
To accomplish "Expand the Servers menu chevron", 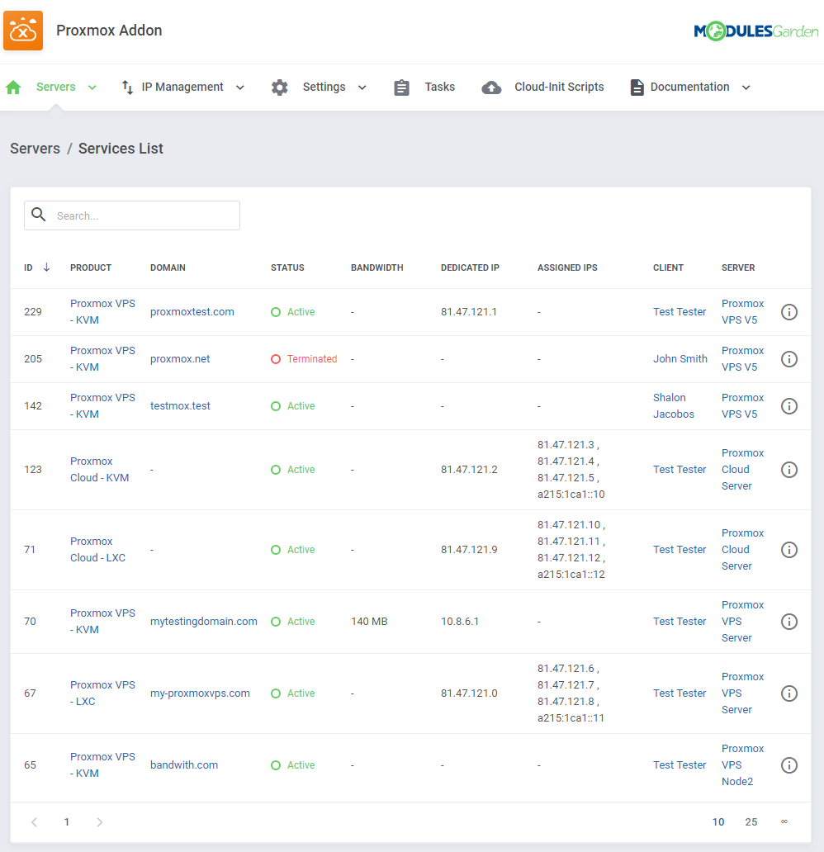I will coord(92,88).
